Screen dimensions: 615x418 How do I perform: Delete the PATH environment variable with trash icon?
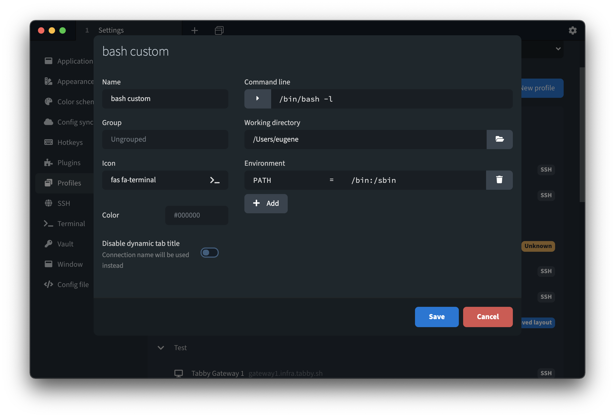(x=499, y=180)
